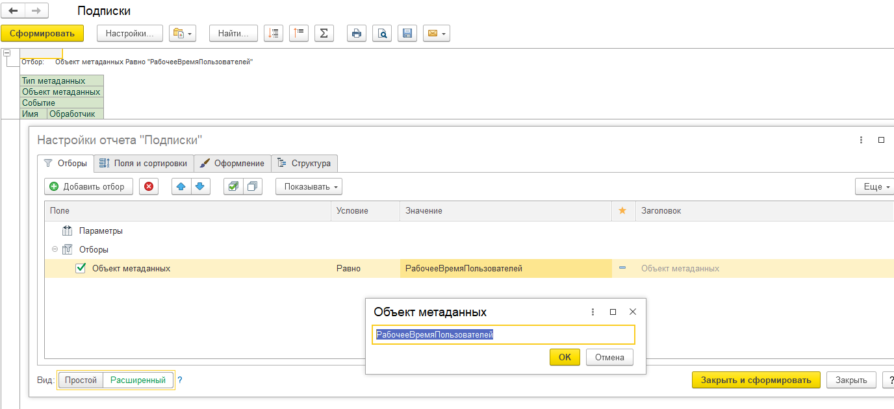Switch to the Структура tab
This screenshot has width=894, height=409.
coord(305,163)
